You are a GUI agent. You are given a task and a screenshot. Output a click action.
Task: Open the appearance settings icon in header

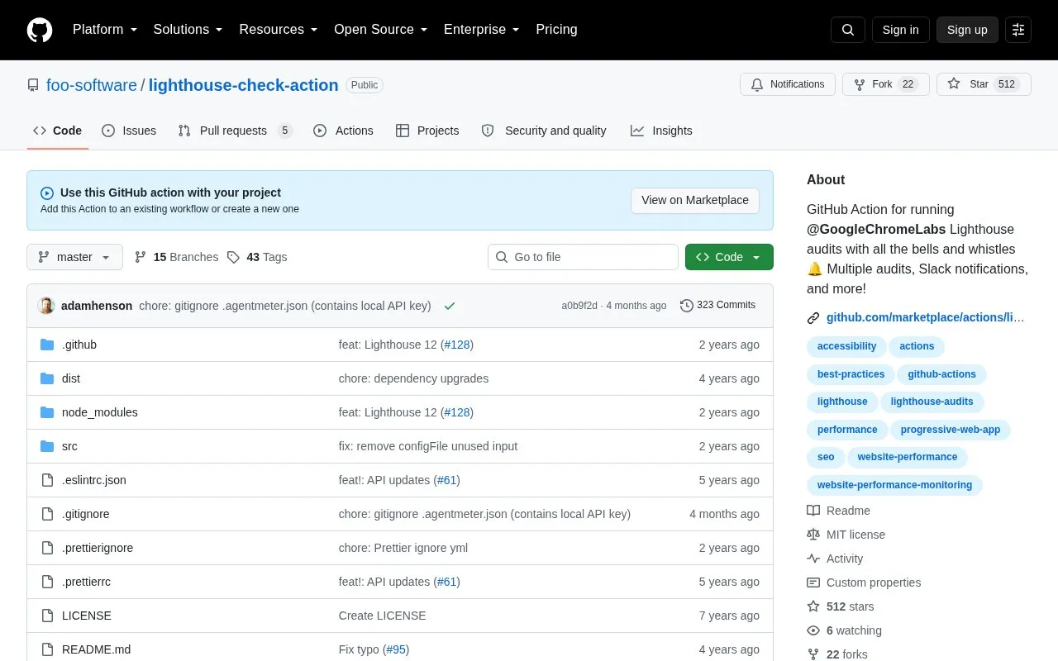[1018, 30]
